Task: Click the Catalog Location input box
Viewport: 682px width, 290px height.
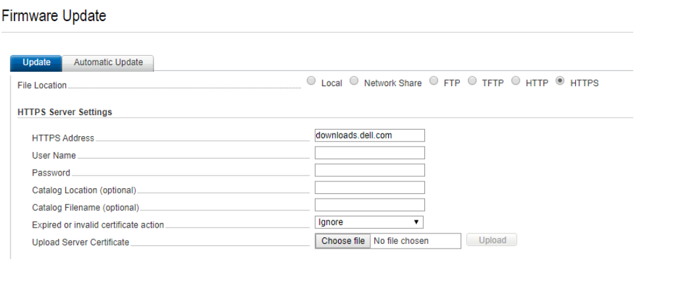Action: pos(370,187)
